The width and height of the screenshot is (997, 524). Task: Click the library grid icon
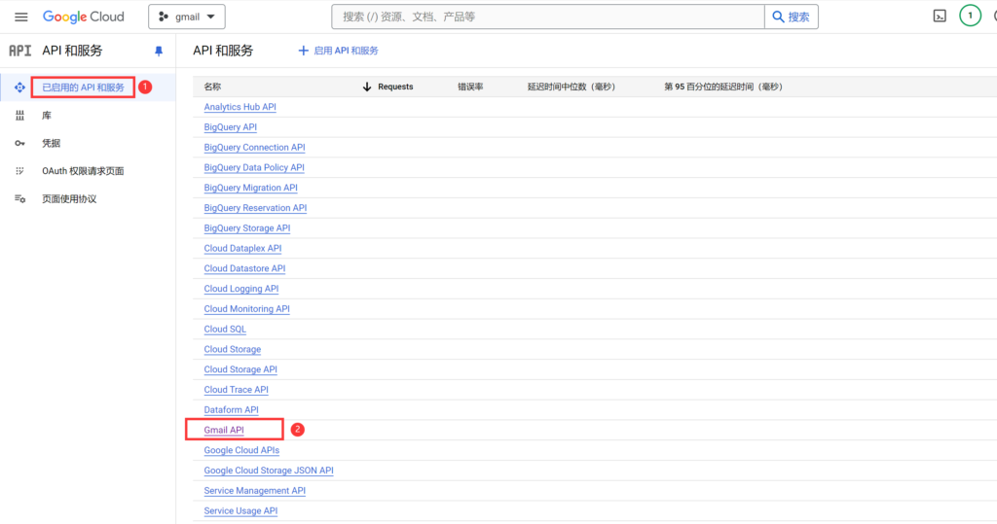tap(19, 116)
